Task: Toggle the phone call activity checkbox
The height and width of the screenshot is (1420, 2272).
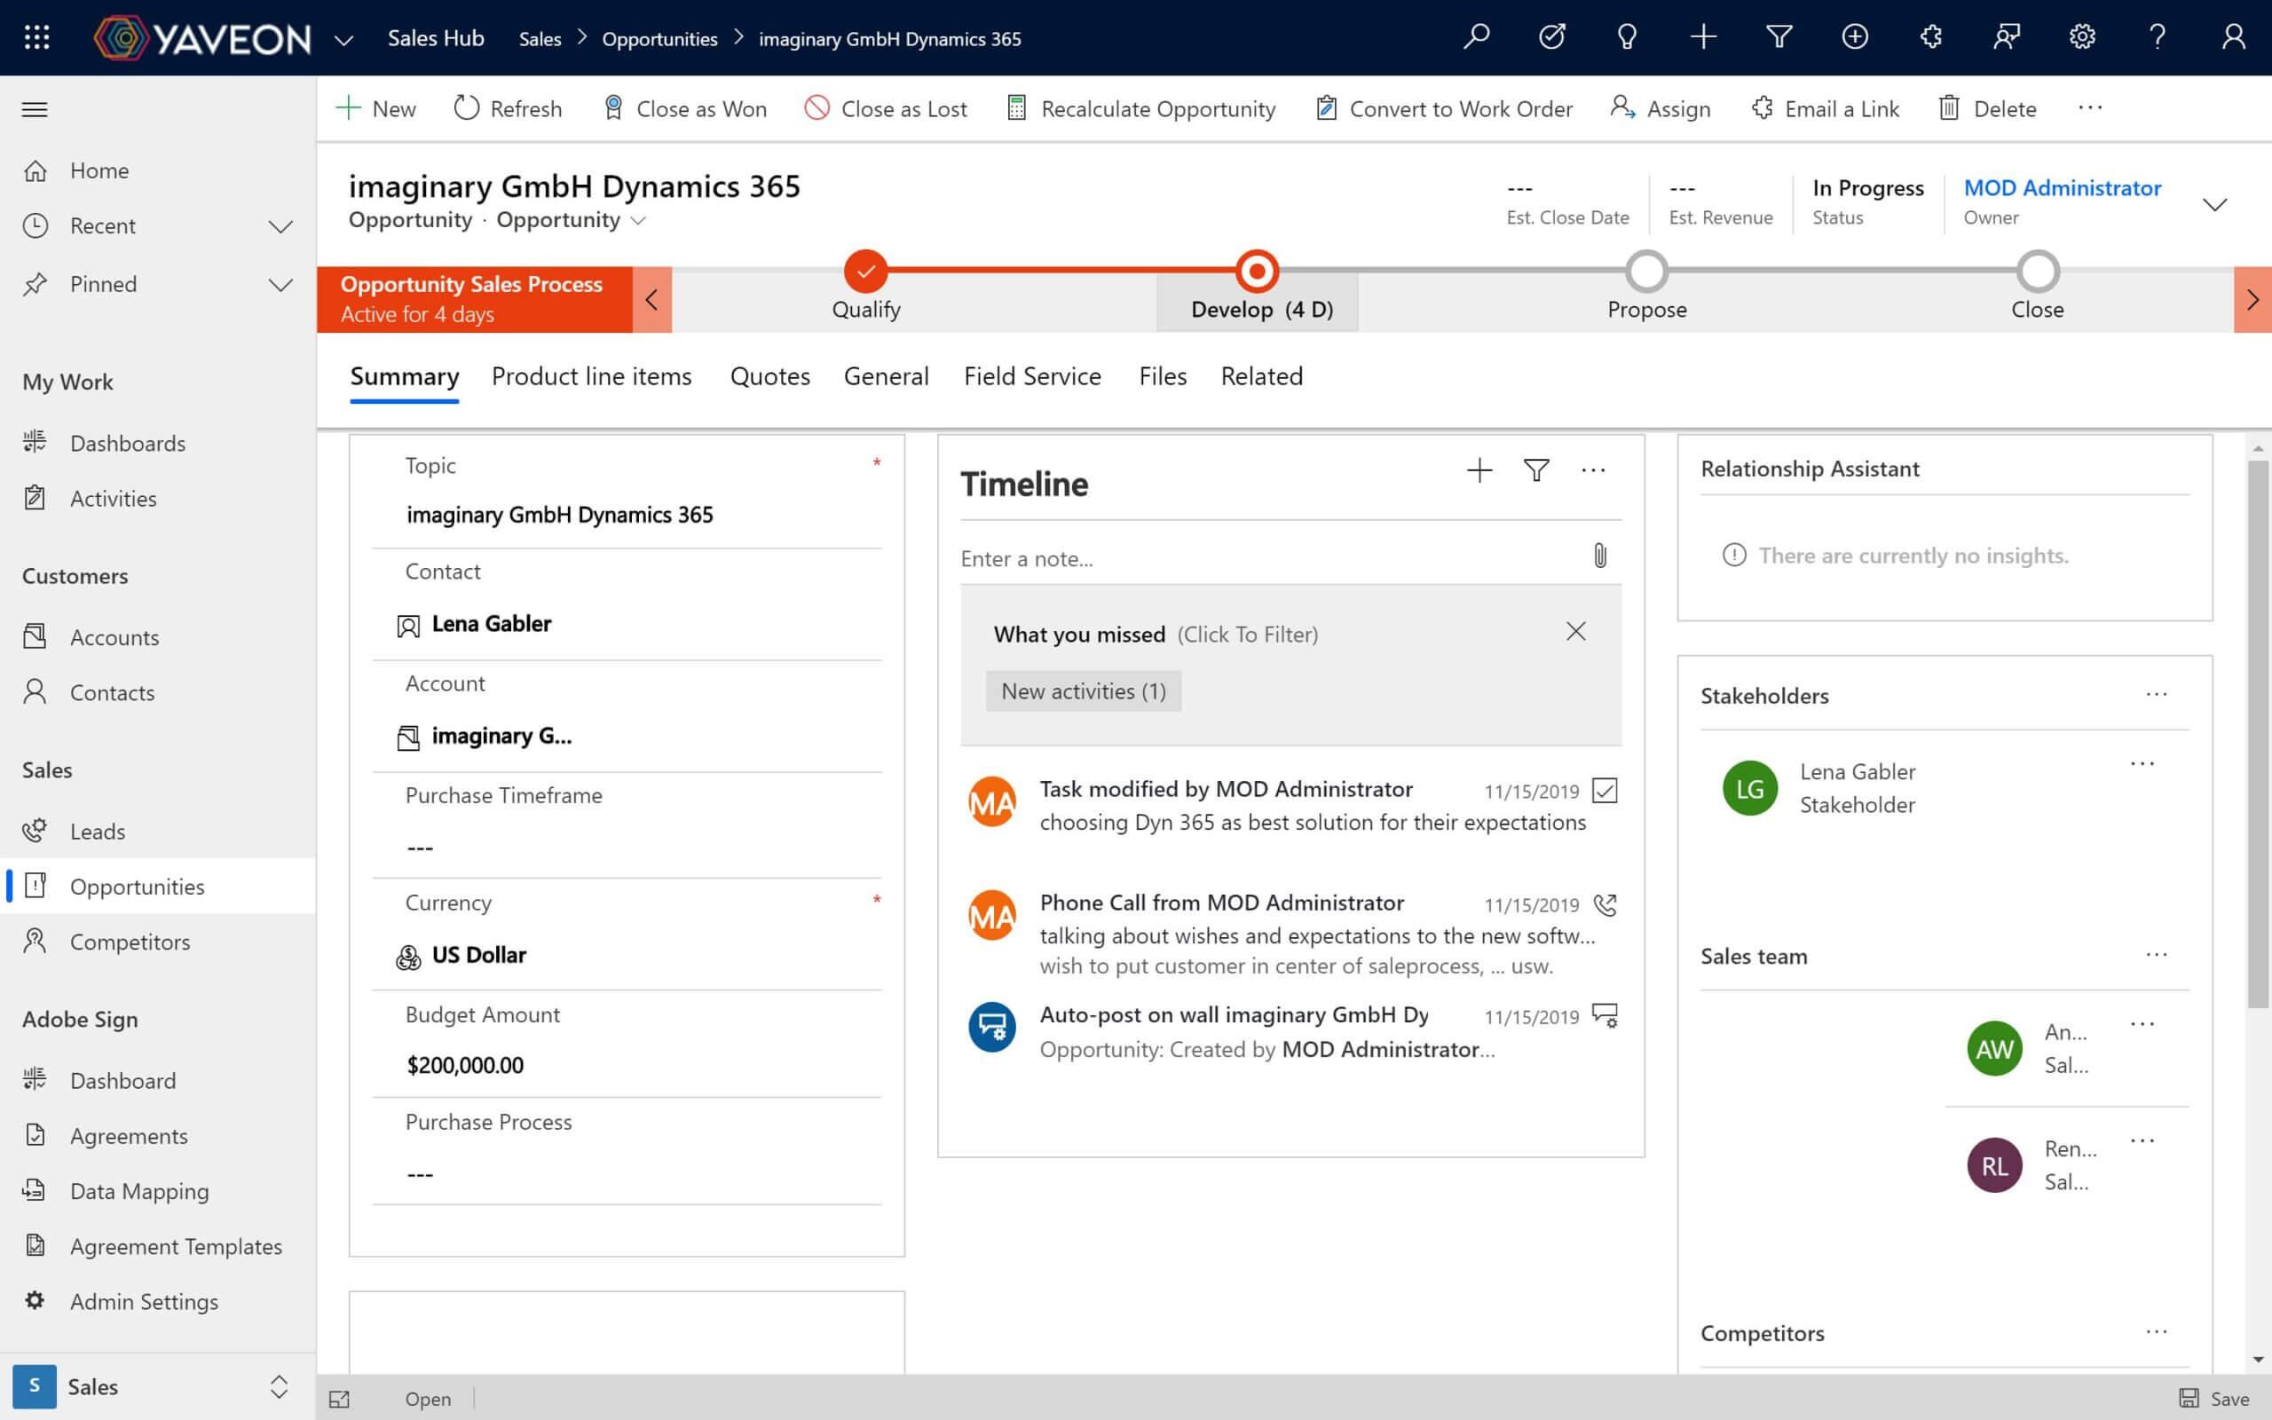Action: (1605, 903)
